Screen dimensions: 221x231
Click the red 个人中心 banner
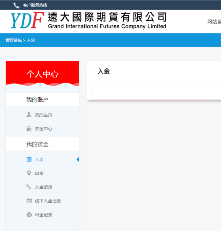click(42, 74)
